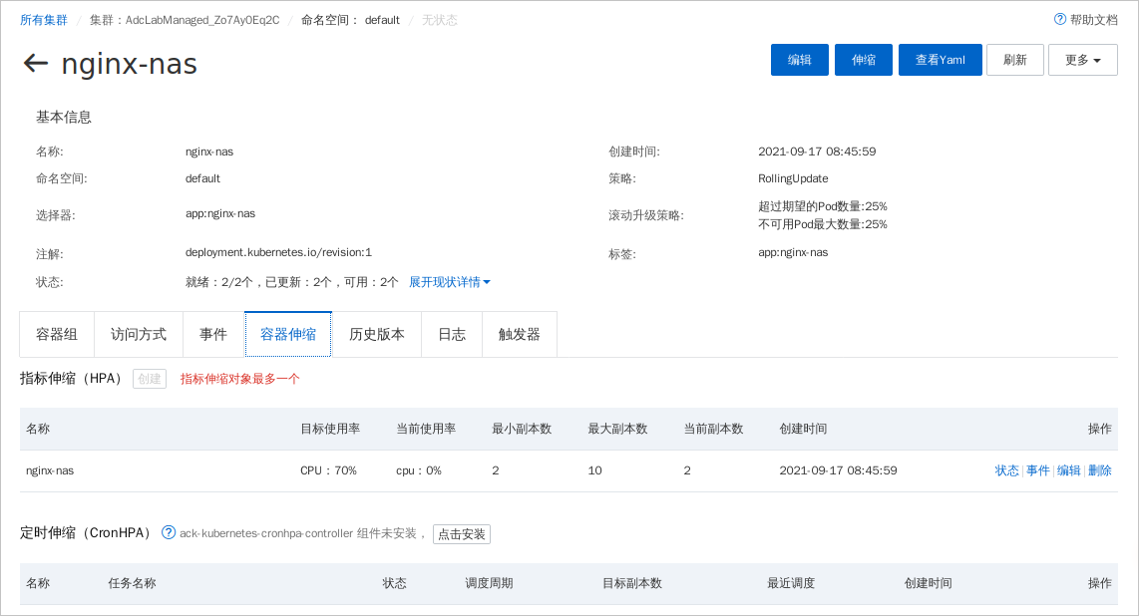The image size is (1139, 616).
Task: Click the deployment.kubernetes.io/revision:1 annotation value
Action: [278, 252]
